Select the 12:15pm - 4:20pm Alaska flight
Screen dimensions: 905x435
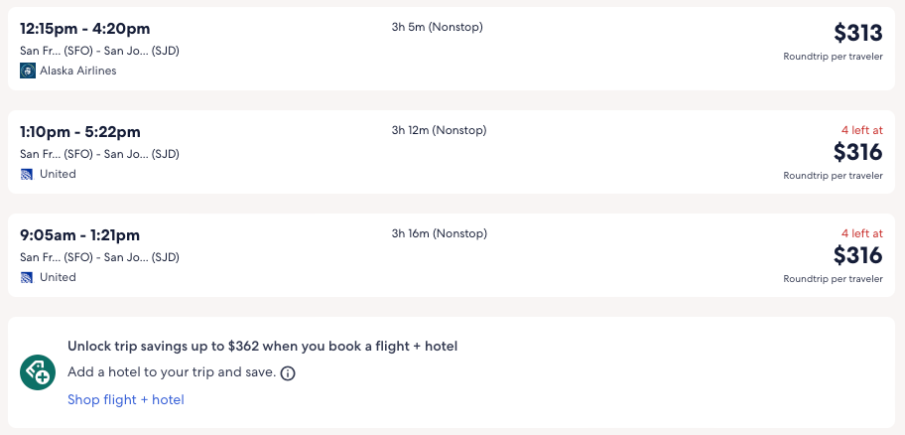click(85, 28)
